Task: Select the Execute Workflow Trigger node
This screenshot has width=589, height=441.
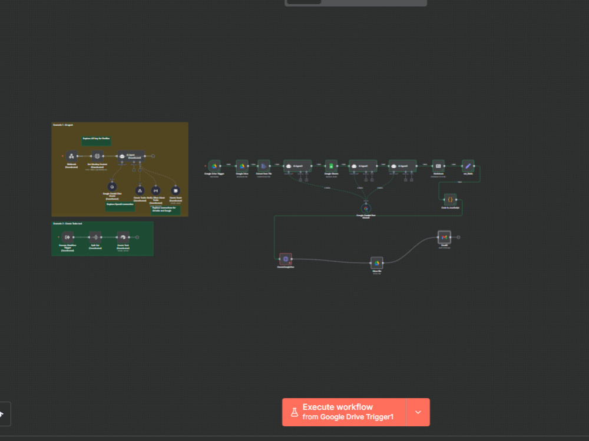Action: click(x=68, y=237)
